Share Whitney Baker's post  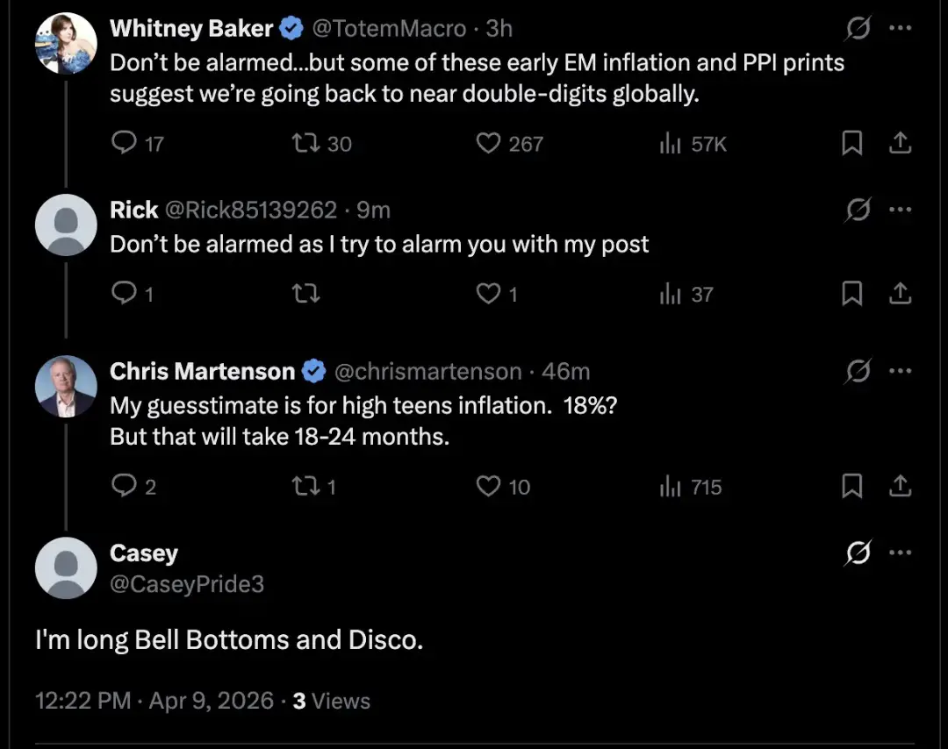point(900,143)
